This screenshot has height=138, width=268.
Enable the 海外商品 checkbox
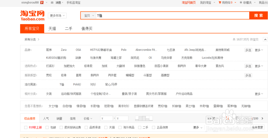(120, 127)
